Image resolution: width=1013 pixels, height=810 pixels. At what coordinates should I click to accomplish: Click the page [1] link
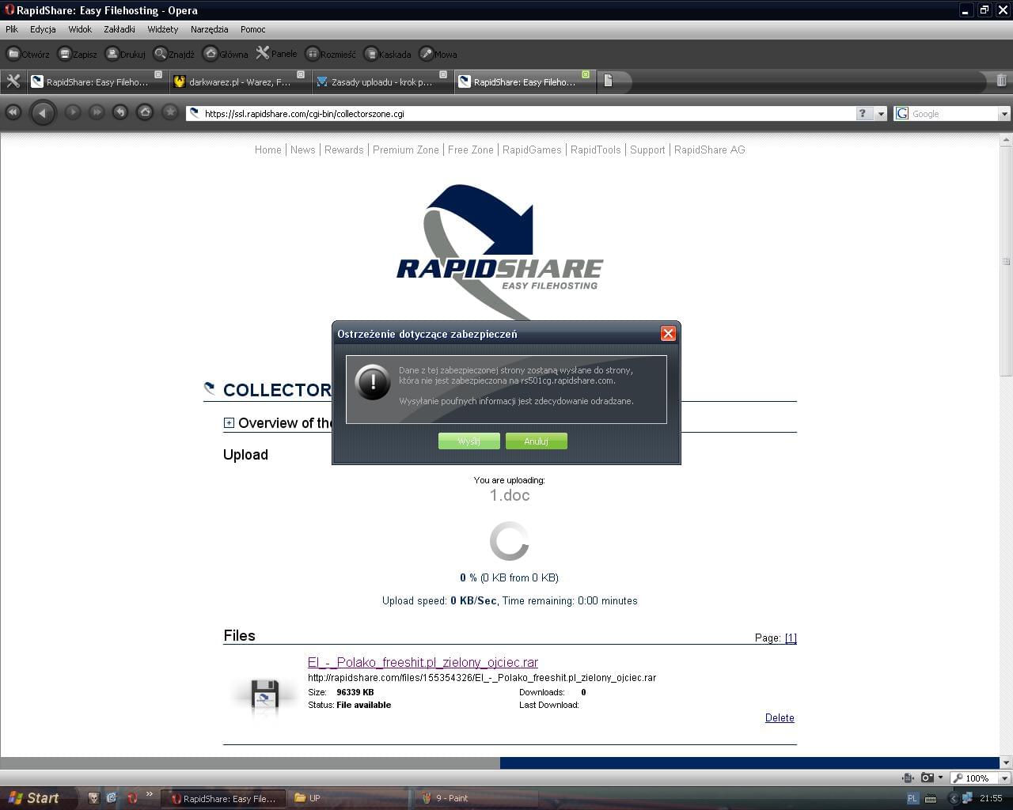tap(791, 638)
